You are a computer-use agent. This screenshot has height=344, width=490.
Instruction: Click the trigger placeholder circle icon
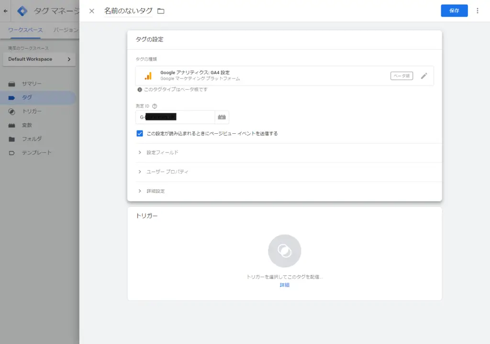pos(284,251)
